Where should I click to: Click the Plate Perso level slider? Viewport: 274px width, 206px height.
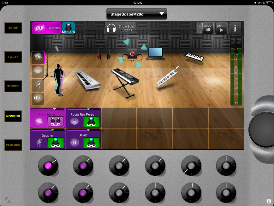tap(47, 109)
